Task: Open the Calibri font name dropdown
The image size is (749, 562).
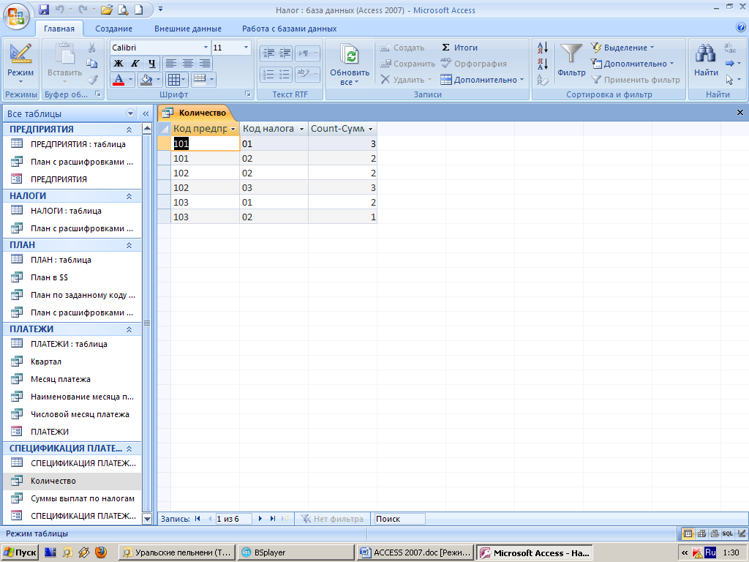Action: pyautogui.click(x=206, y=48)
